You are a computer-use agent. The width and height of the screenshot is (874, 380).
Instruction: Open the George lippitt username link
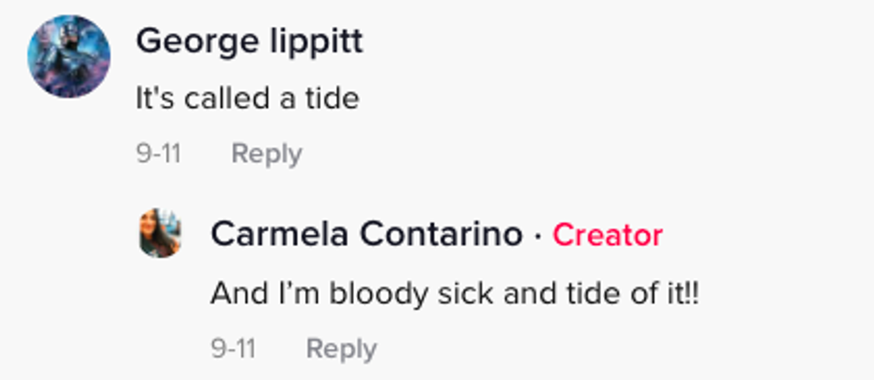[x=249, y=41]
